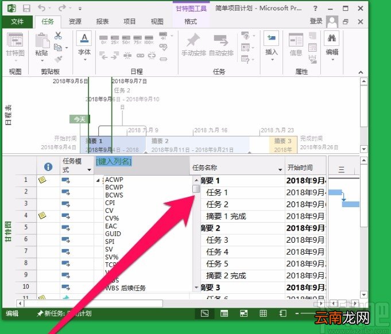Select the 摘要 2 bar on timeline
The width and height of the screenshot is (391, 334).
(197, 145)
